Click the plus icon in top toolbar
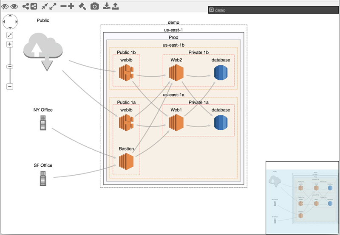This screenshot has width=340, height=235. click(x=71, y=6)
